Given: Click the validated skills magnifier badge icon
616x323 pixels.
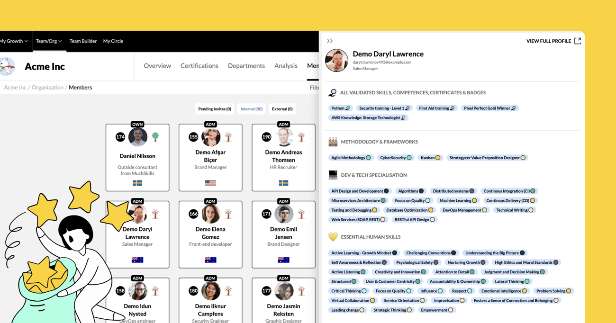Looking at the screenshot, I should 333,93.
